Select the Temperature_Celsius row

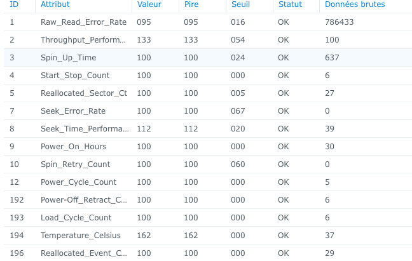(x=208, y=236)
